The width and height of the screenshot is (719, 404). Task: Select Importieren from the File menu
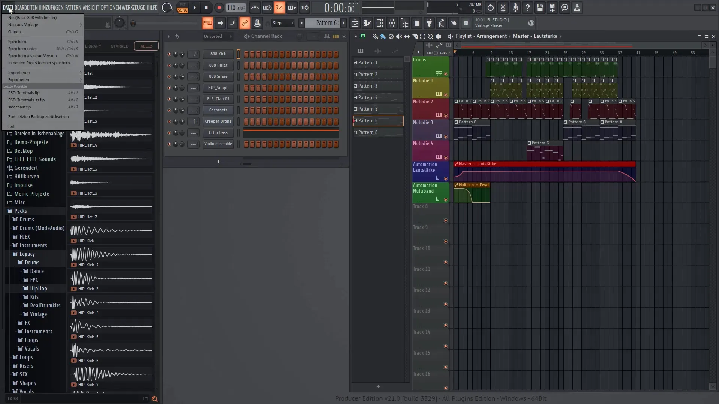pos(19,73)
